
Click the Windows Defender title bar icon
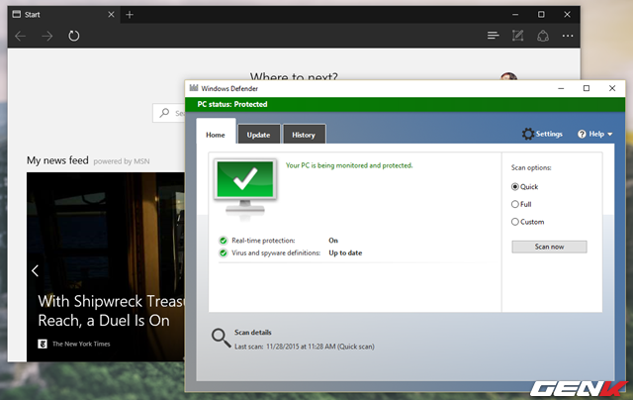coord(194,88)
